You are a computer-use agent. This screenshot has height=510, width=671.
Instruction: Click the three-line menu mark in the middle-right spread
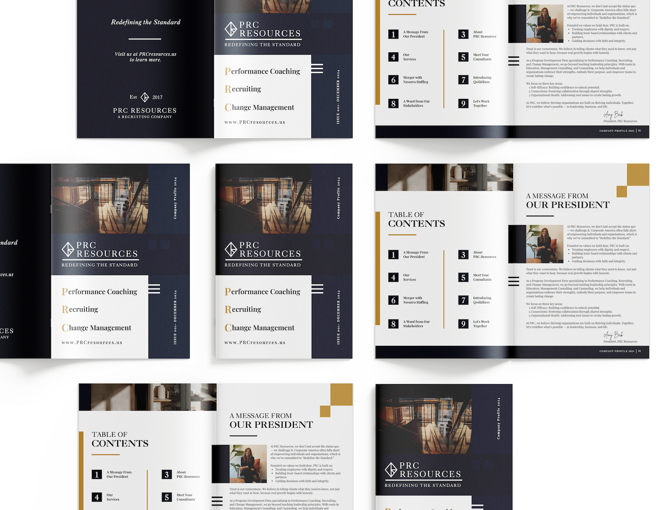click(514, 281)
